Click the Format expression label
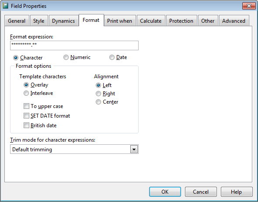Viewport: 258px width, 202px height. click(32, 37)
